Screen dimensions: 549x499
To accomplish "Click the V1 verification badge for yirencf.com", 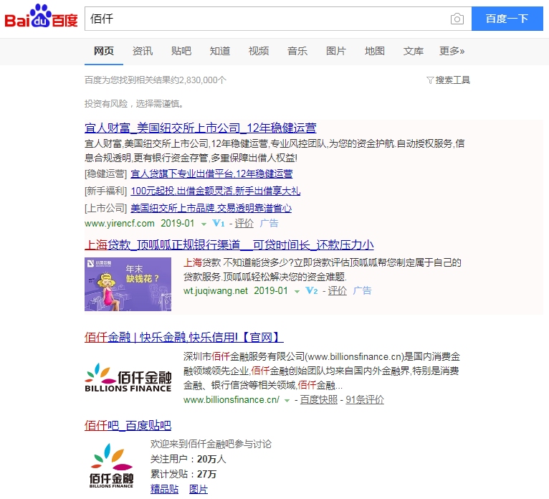I will [x=219, y=223].
